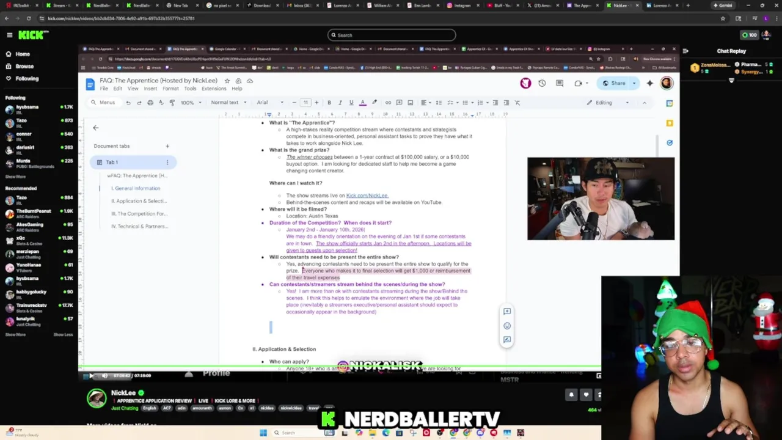Open the Docs Extensions menu
782x440 pixels.
click(x=214, y=89)
